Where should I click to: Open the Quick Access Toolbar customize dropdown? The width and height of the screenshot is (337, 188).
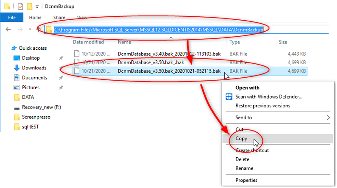pyautogui.click(x=37, y=7)
